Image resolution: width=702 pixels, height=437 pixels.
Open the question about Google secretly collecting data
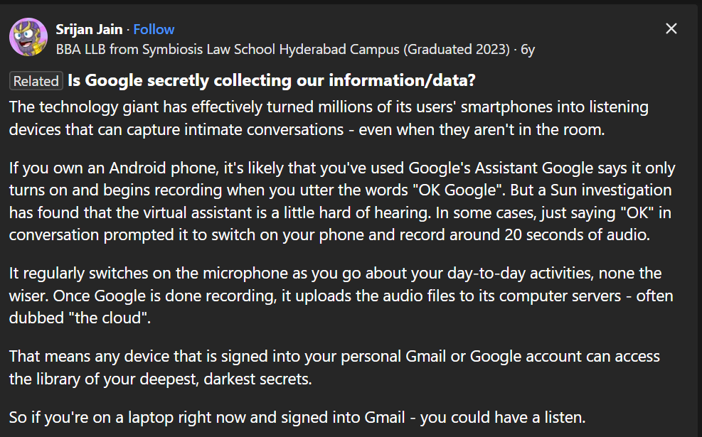[x=271, y=80]
